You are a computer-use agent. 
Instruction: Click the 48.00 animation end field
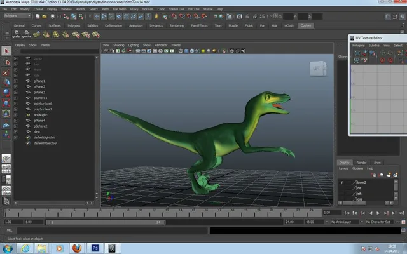pyautogui.click(x=313, y=222)
